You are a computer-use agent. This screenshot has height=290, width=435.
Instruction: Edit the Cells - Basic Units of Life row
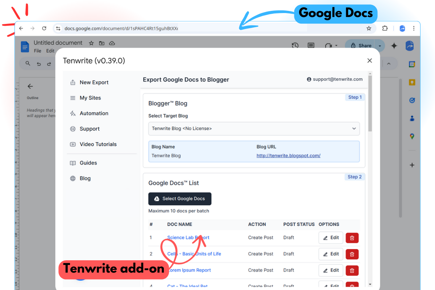tap(331, 254)
